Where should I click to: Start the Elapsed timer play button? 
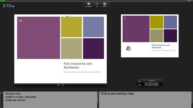140,81
